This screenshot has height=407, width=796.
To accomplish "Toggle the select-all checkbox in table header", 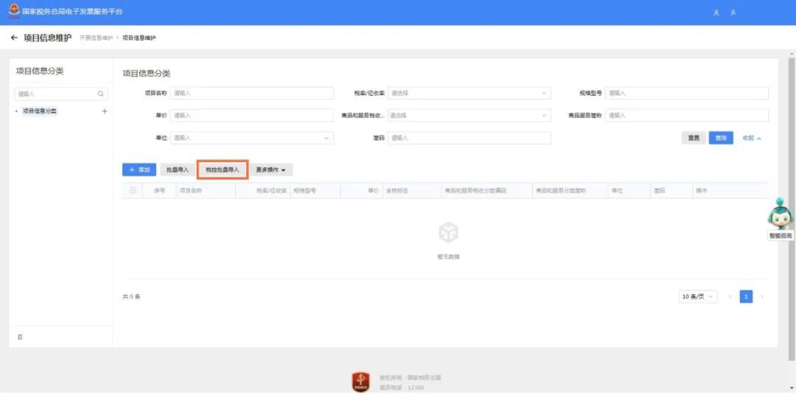I will point(133,190).
